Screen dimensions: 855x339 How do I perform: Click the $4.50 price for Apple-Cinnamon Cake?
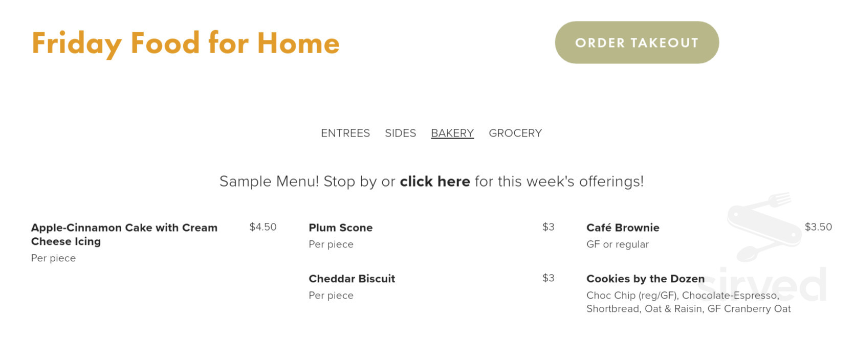[x=262, y=227]
